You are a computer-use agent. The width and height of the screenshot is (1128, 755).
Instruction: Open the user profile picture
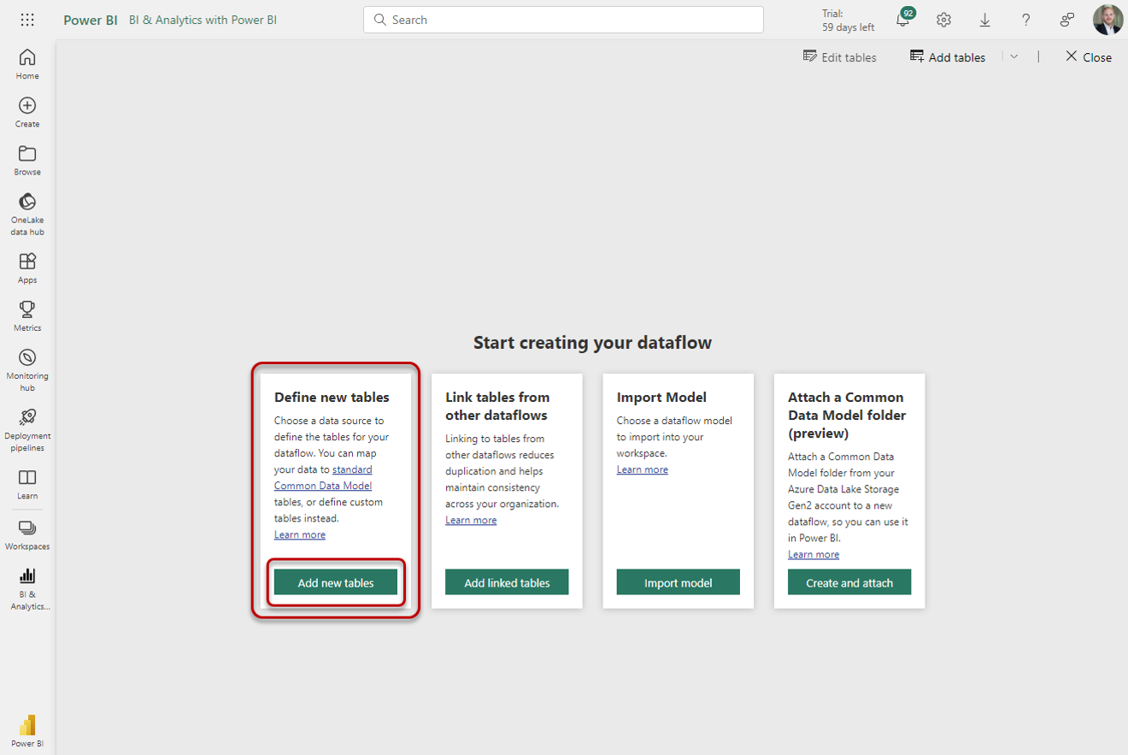click(x=1107, y=20)
